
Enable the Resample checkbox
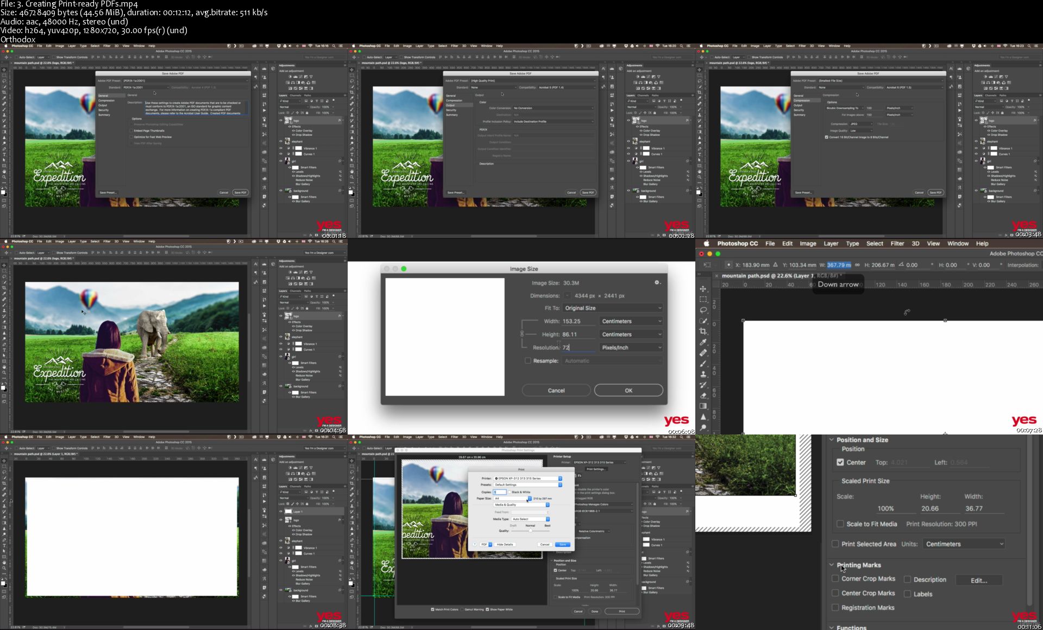(527, 361)
